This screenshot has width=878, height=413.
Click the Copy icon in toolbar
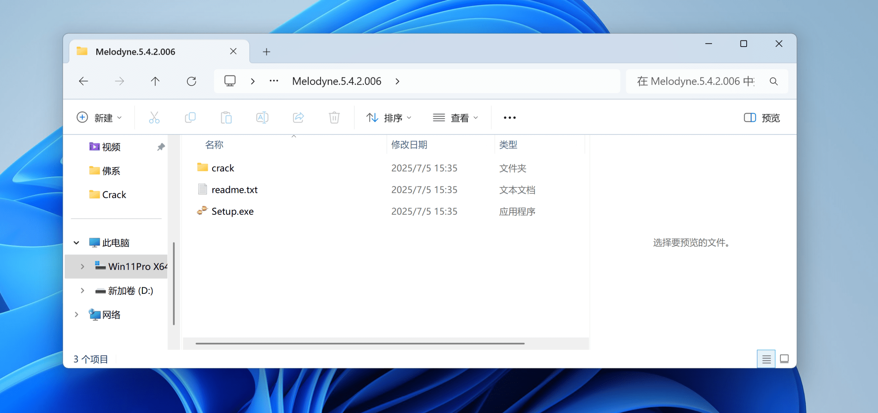coord(190,117)
